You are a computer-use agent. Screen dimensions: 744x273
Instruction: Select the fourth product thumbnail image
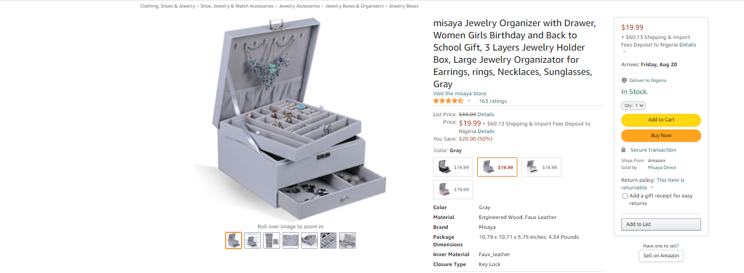coord(291,240)
